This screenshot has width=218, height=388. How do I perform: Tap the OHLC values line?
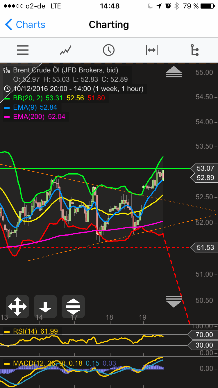71,79
